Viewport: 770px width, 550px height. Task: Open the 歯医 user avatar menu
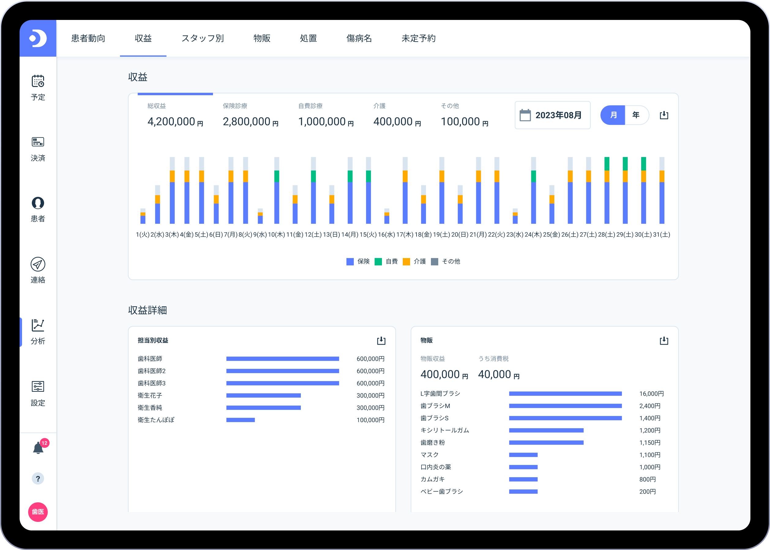pos(38,511)
